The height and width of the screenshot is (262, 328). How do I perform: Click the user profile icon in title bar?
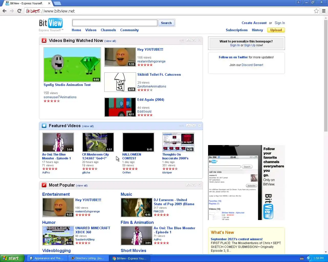click(x=299, y=2)
